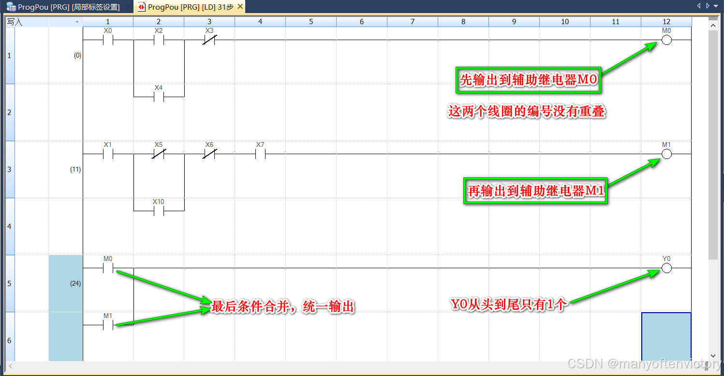Select the X4 parallel contact

(x=159, y=97)
